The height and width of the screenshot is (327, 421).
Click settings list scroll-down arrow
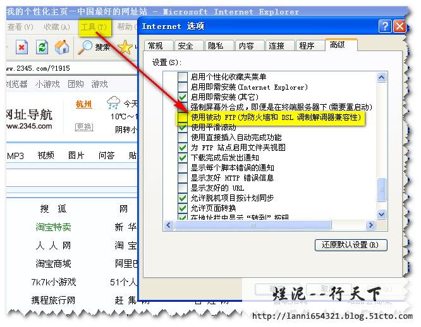(x=381, y=215)
